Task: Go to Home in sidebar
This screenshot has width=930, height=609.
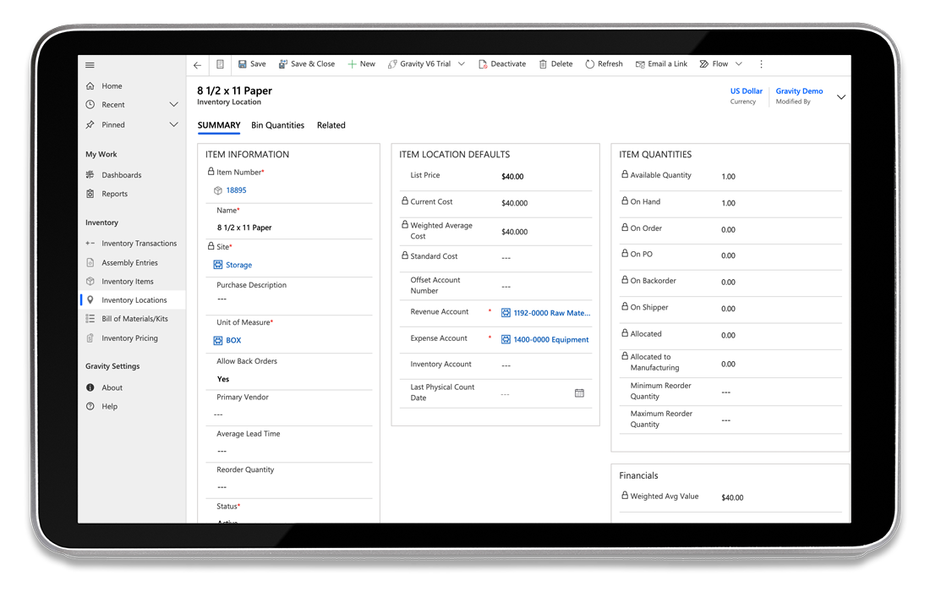Action: tap(112, 86)
